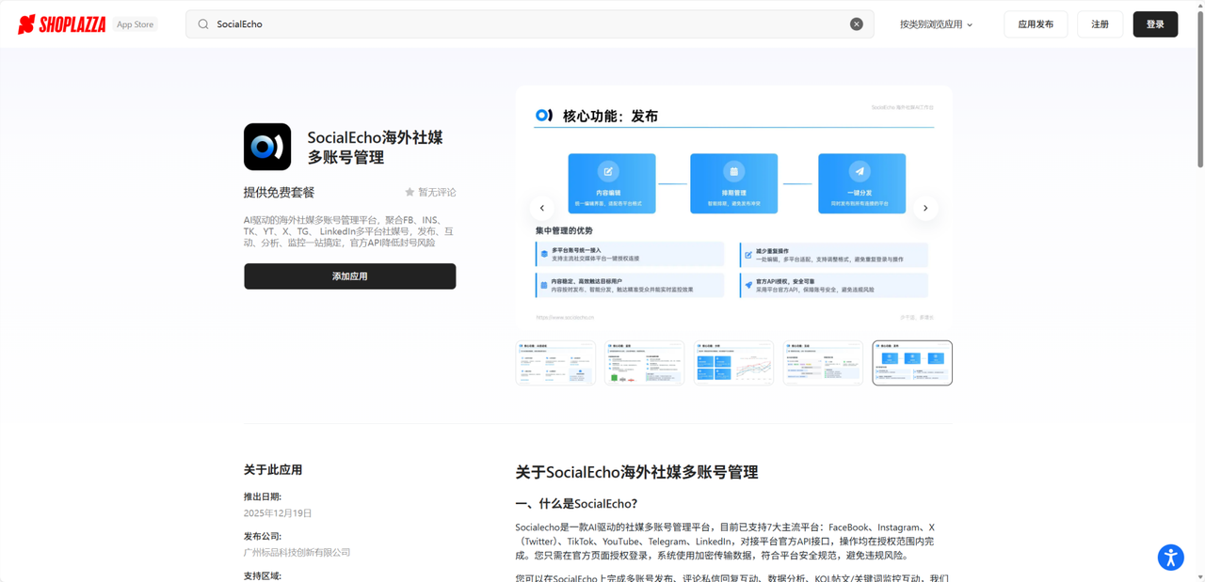The width and height of the screenshot is (1205, 582).
Task: Advance carousel with the right arrow
Action: [x=924, y=208]
